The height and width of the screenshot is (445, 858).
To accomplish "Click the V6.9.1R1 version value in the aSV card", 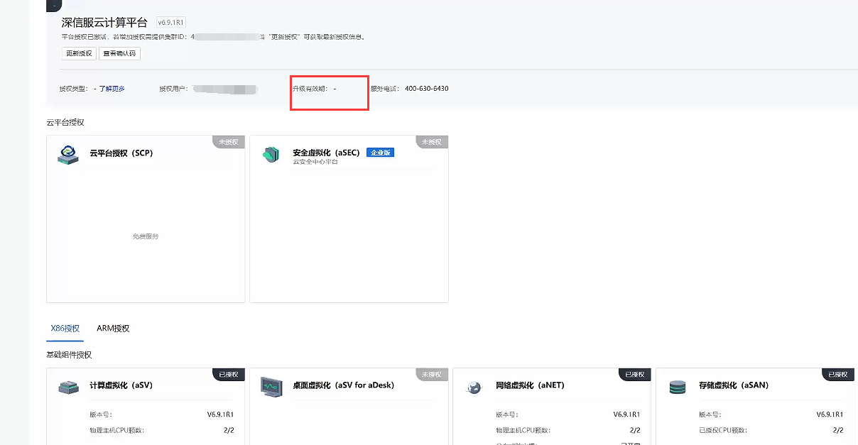I will [220, 414].
